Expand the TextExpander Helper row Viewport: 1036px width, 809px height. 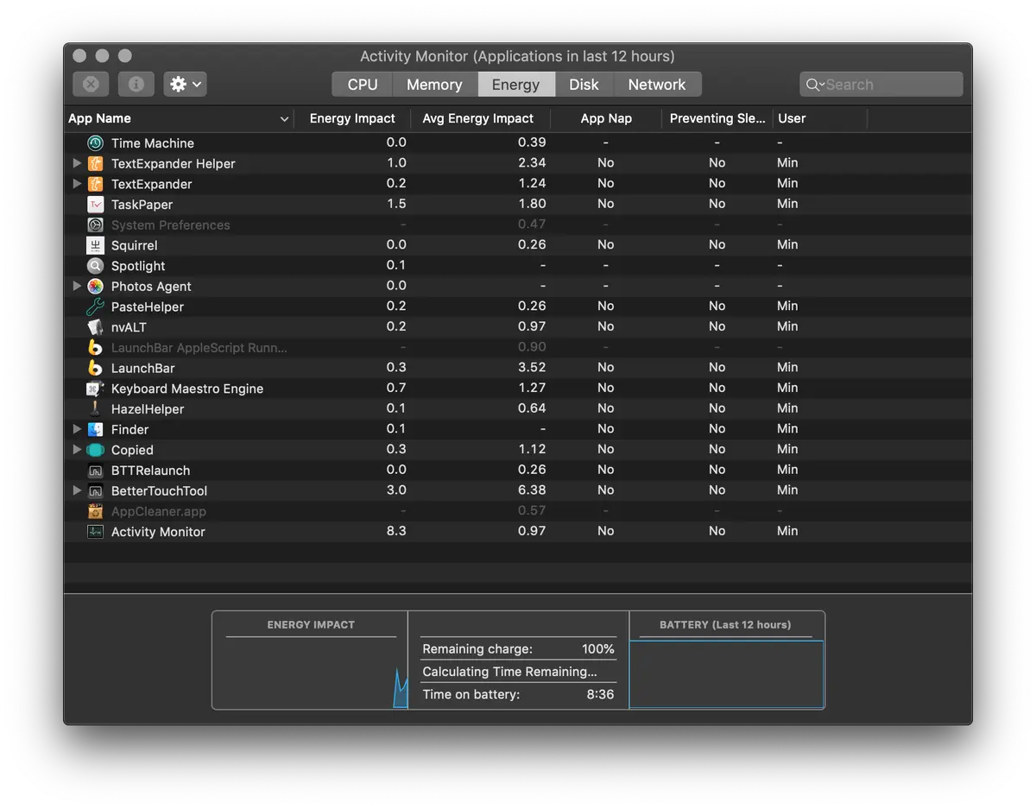click(x=77, y=162)
